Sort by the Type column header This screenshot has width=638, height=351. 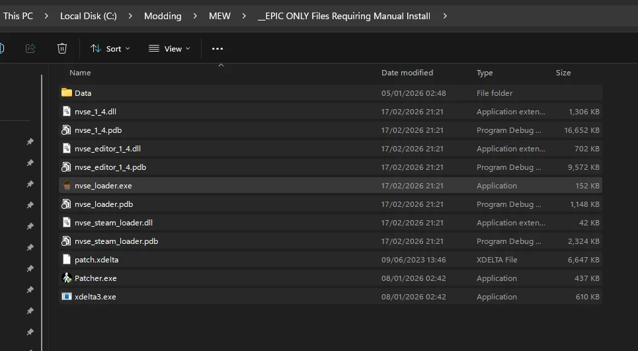(x=485, y=73)
